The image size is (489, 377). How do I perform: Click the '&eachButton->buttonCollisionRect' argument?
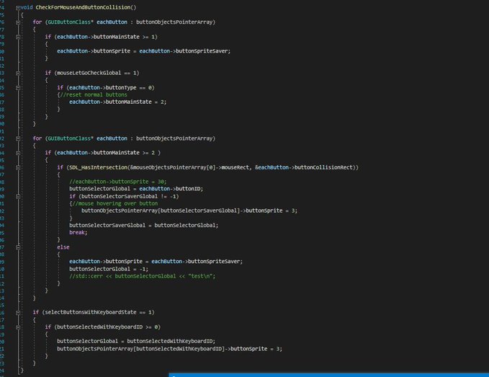click(x=304, y=167)
